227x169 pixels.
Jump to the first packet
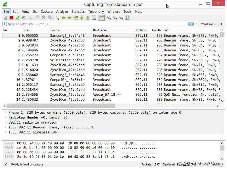[x=82, y=18]
